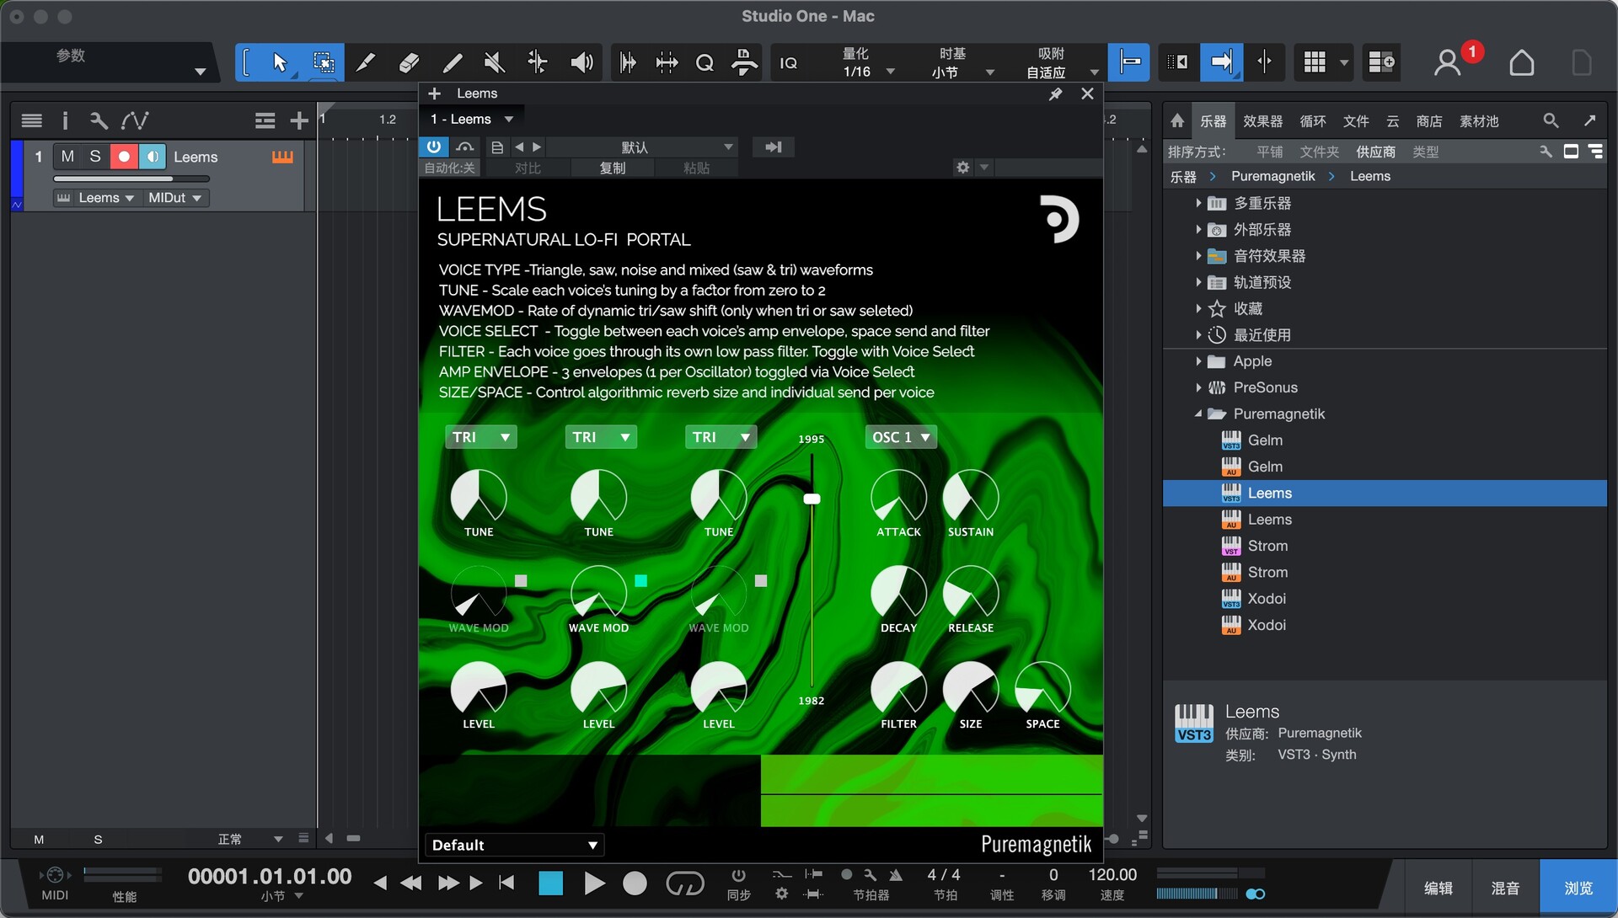Click the 120.00 tempo field
The height and width of the screenshot is (918, 1618).
(x=1112, y=875)
